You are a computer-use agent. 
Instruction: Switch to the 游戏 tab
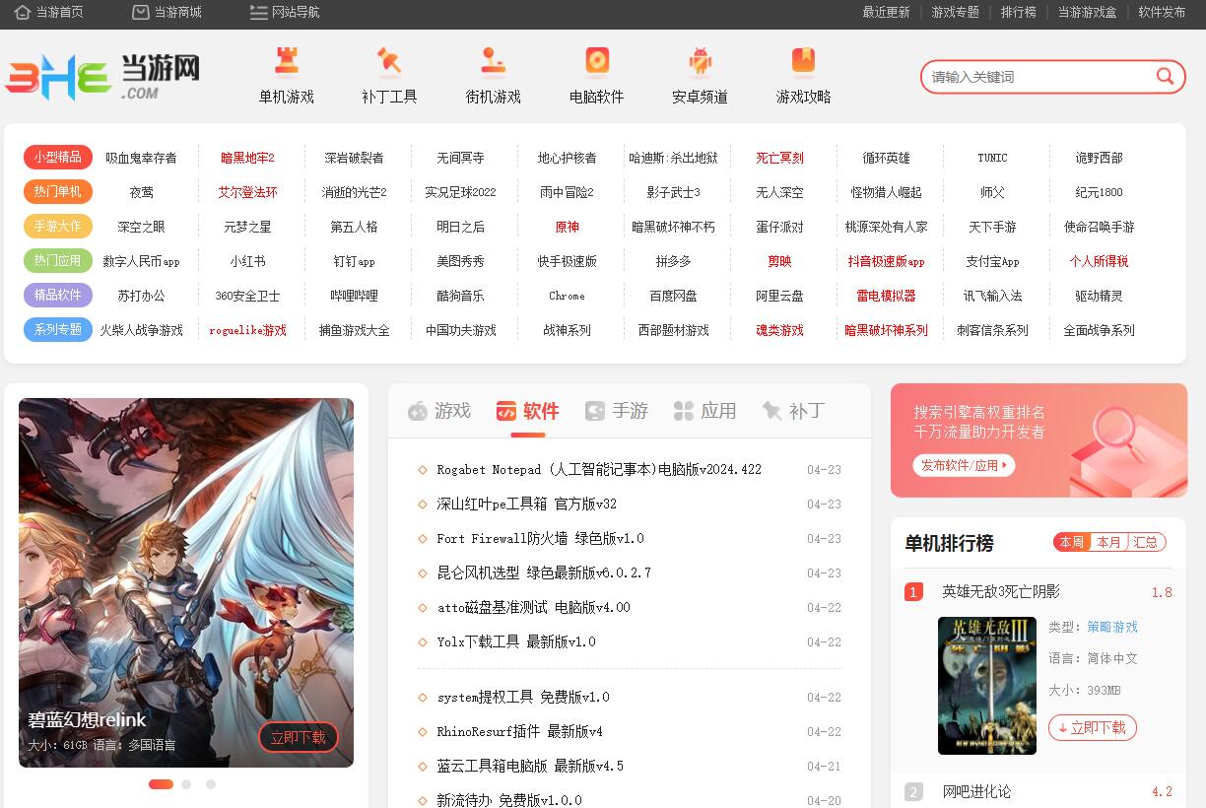click(439, 411)
